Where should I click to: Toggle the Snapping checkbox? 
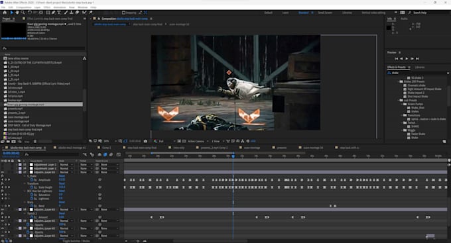123,13
